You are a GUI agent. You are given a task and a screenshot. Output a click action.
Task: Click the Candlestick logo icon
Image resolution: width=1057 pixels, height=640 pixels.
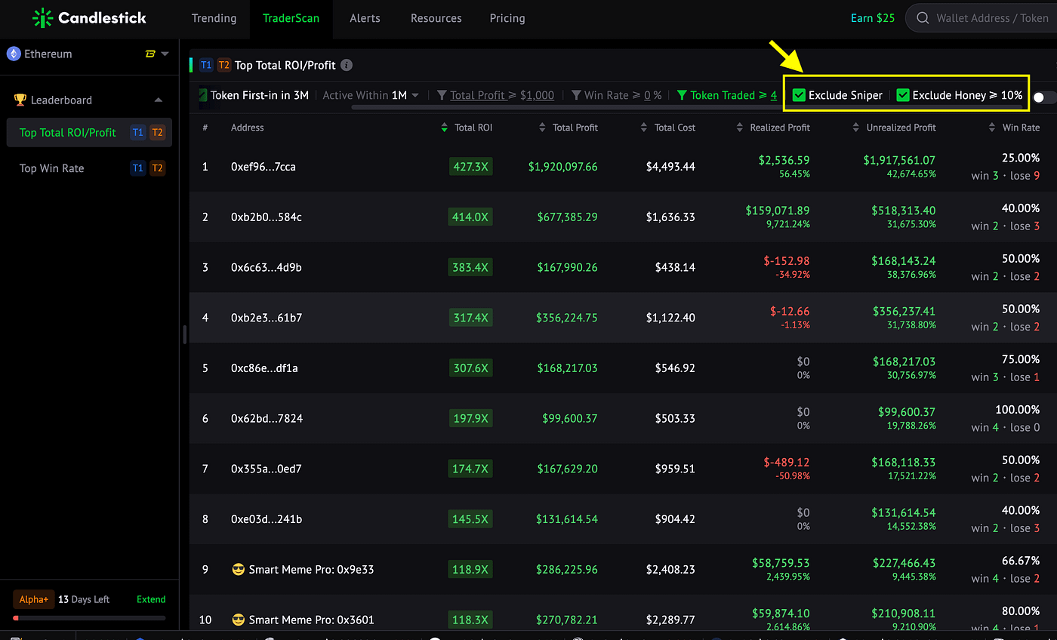click(x=42, y=18)
